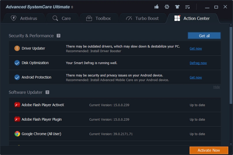
Task: Open the Turbo Boost tab
Action: pyautogui.click(x=142, y=18)
